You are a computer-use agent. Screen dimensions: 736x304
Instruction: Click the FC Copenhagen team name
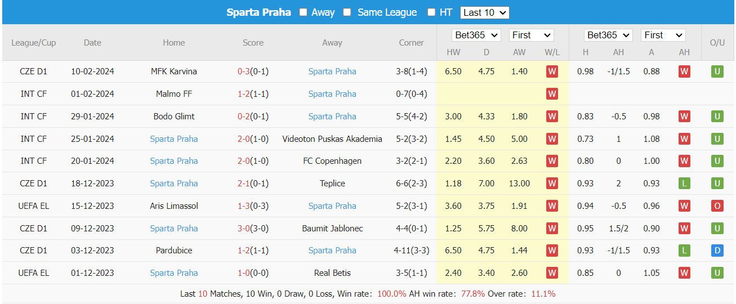[x=332, y=161]
